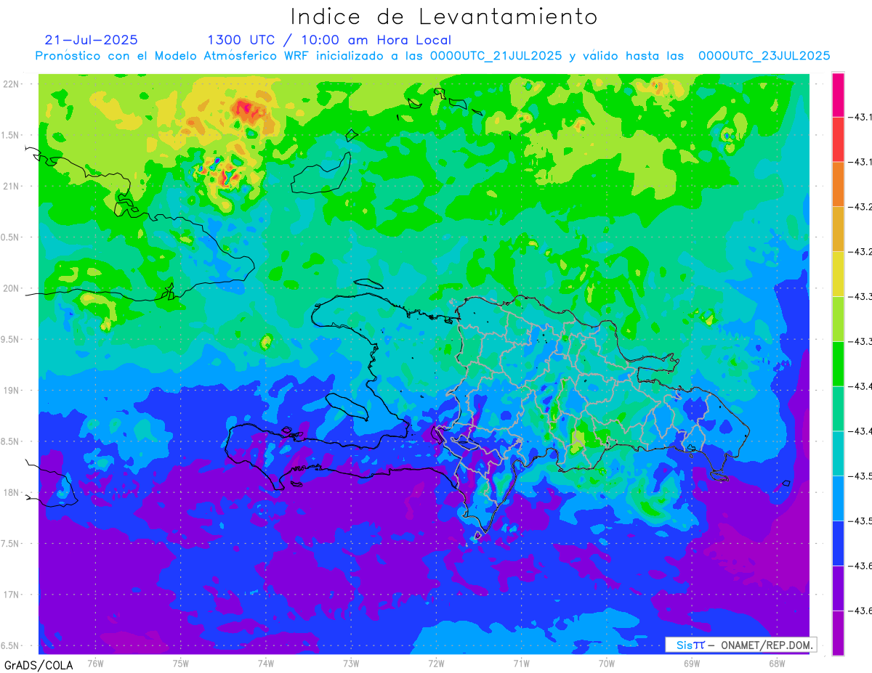
Task: Click the '70W' longitude label
Action: (x=607, y=663)
